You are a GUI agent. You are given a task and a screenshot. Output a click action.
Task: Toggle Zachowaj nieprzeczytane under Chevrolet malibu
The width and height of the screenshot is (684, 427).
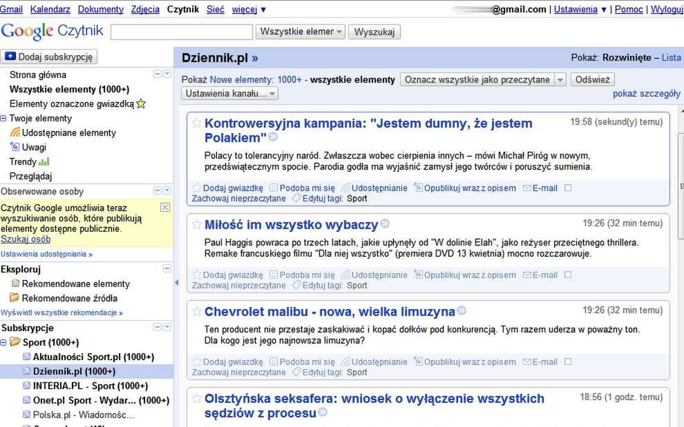(x=238, y=372)
